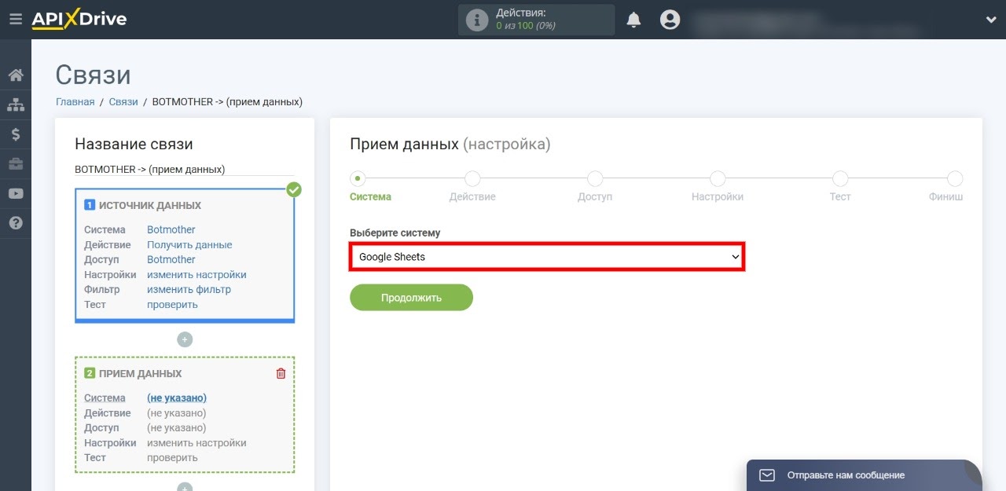Image resolution: width=1006 pixels, height=491 pixels.
Task: Select the Тест step
Action: coord(840,188)
